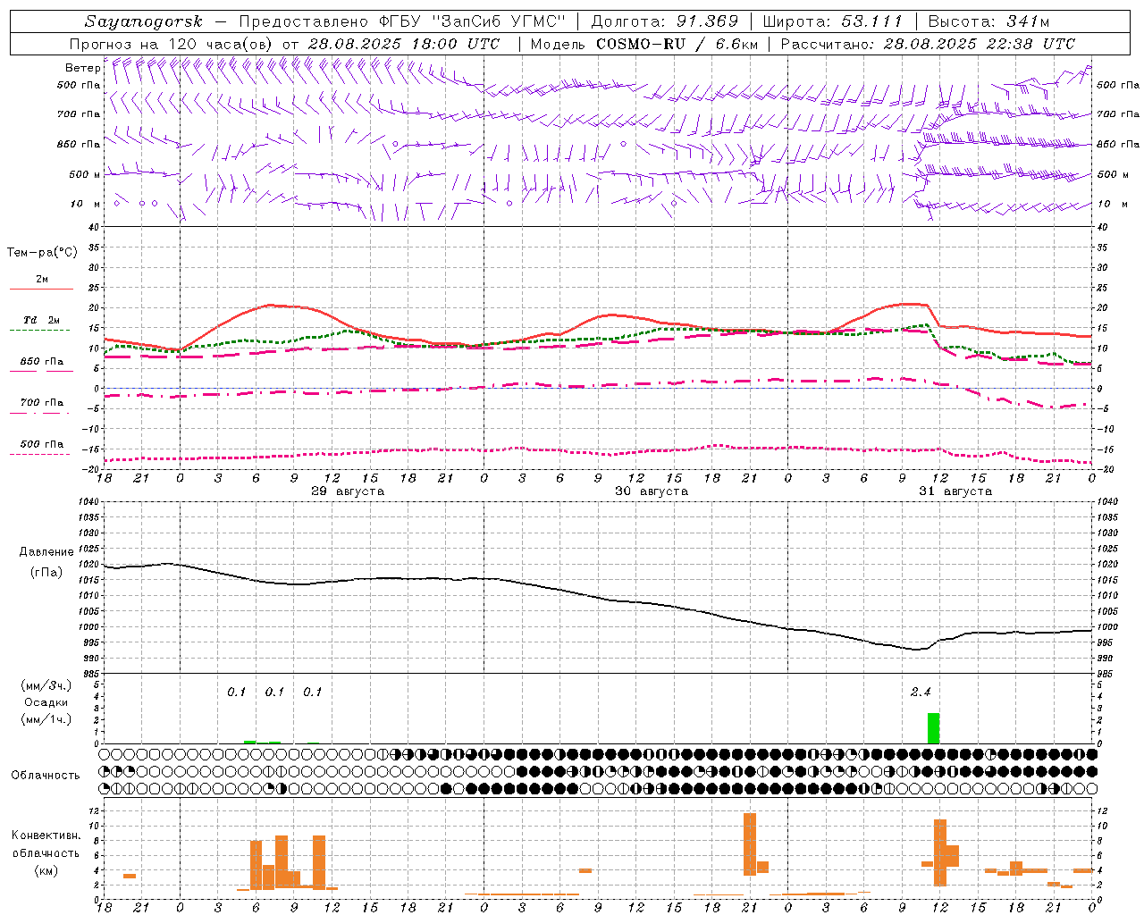This screenshot has width=1144, height=915.
Task: Click the 700 гПа temperature legend entry
Action: pyautogui.click(x=42, y=403)
